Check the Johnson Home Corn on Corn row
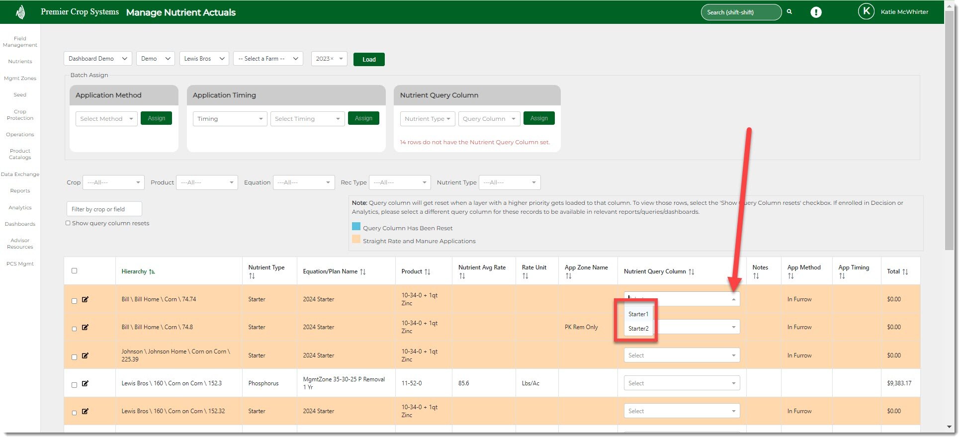This screenshot has height=440, width=962. (75, 357)
